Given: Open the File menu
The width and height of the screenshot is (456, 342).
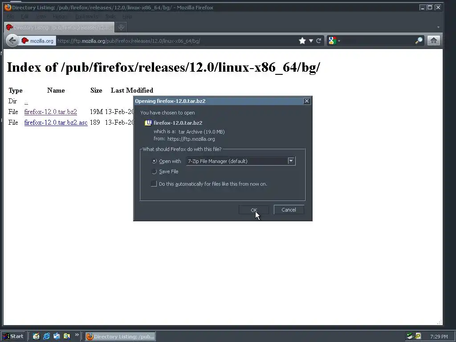Looking at the screenshot, I should tap(10, 16).
